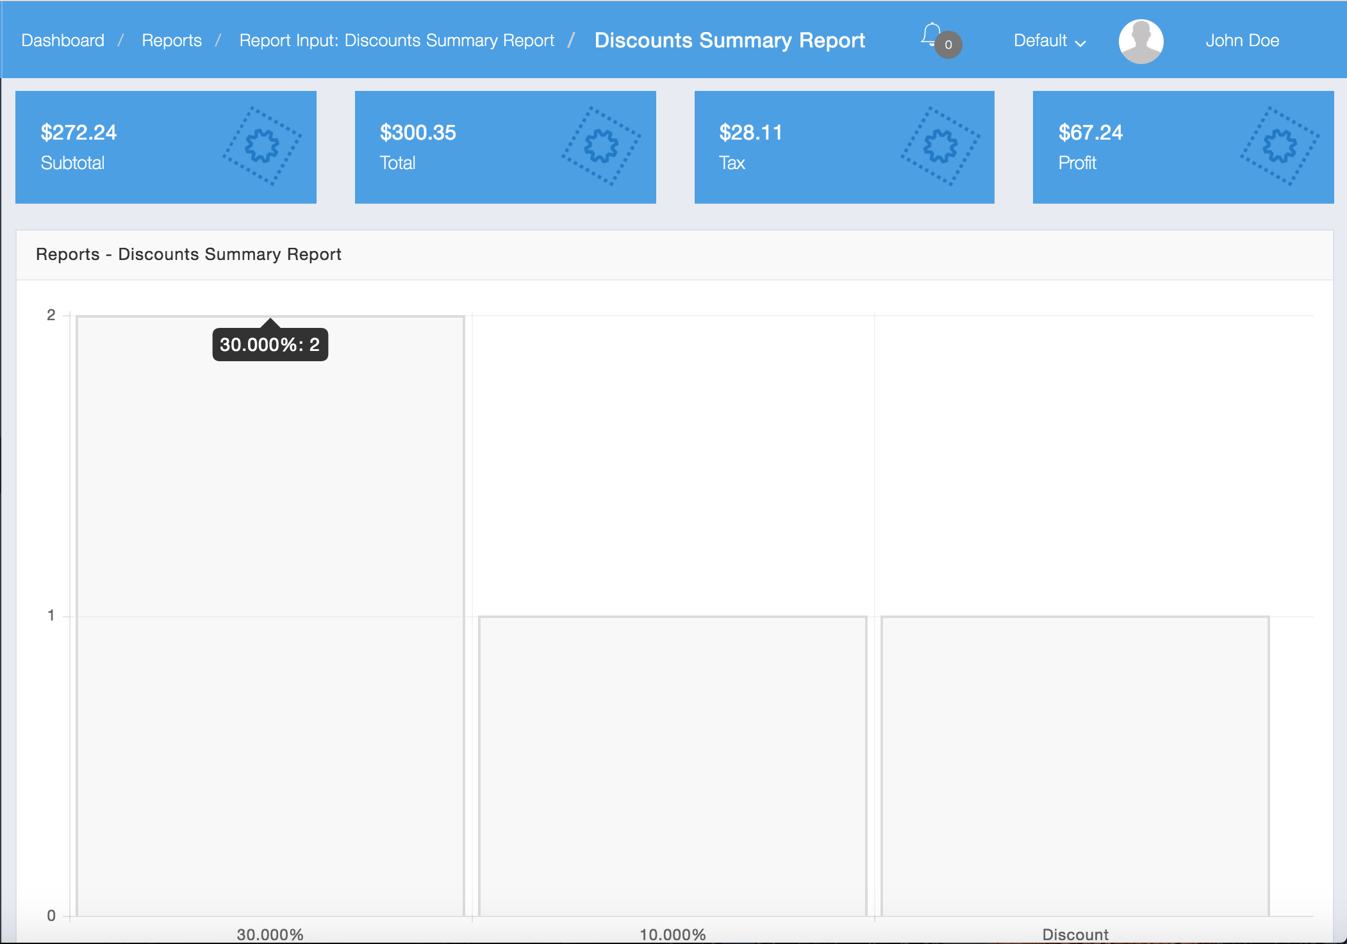1347x944 pixels.
Task: Click the John Doe account name
Action: (x=1242, y=40)
